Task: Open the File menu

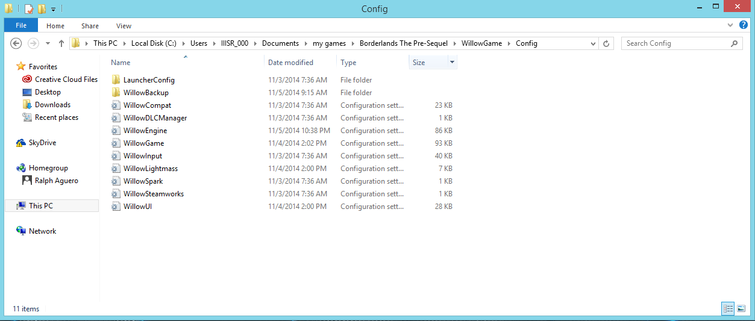Action: tap(21, 26)
